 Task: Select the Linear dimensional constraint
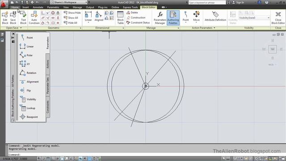(x=88, y=16)
